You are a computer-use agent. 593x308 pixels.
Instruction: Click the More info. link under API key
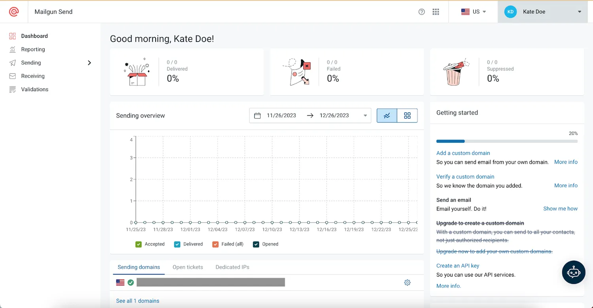449,286
